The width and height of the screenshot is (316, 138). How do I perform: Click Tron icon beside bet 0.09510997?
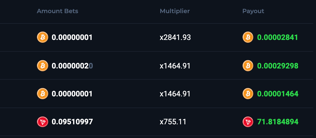(x=43, y=122)
